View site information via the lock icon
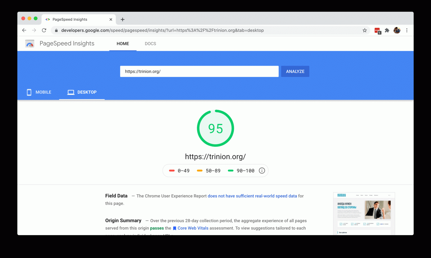The image size is (431, 258). [56, 30]
